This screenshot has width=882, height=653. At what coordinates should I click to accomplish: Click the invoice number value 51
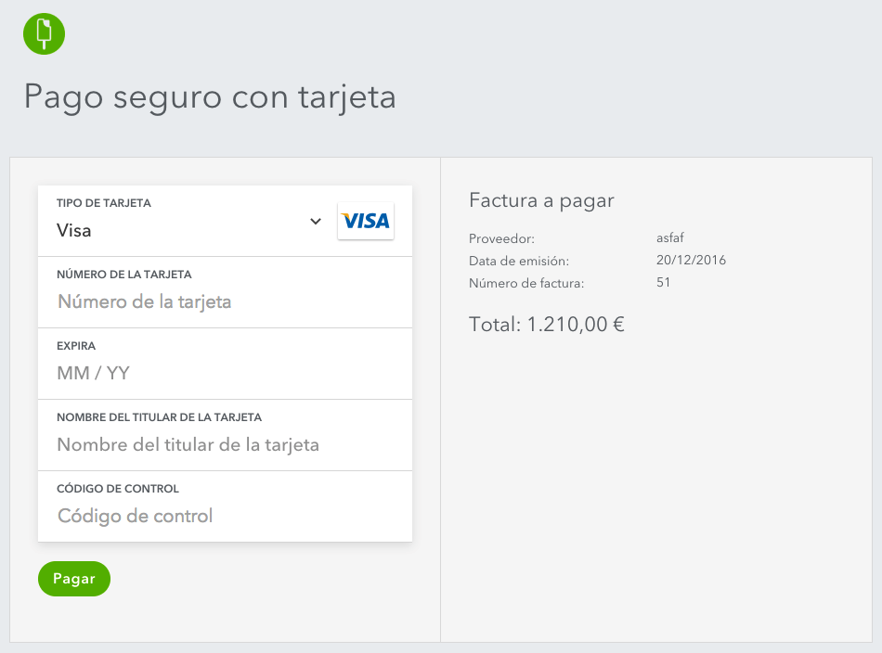coord(663,283)
